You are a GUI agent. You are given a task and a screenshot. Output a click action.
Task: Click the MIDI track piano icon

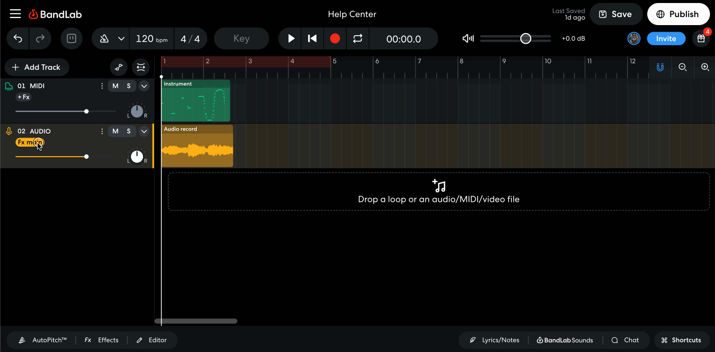click(9, 86)
